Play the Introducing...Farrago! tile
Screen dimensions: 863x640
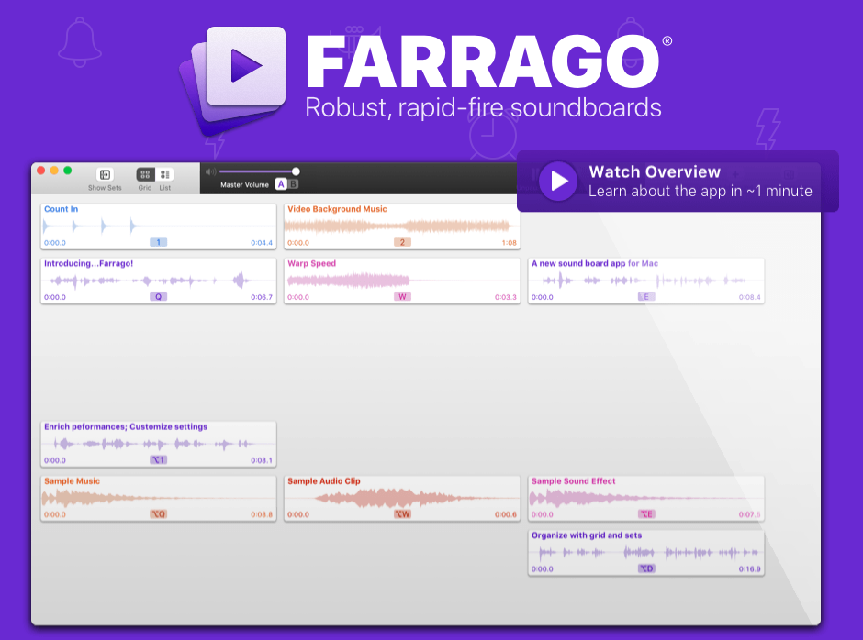pos(159,281)
